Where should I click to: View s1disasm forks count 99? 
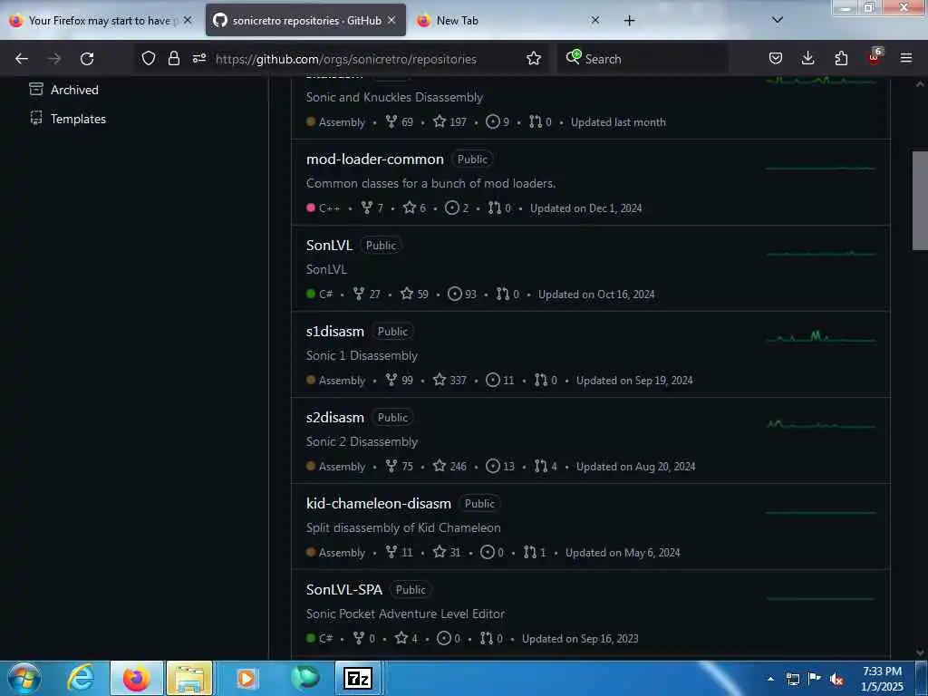(400, 380)
